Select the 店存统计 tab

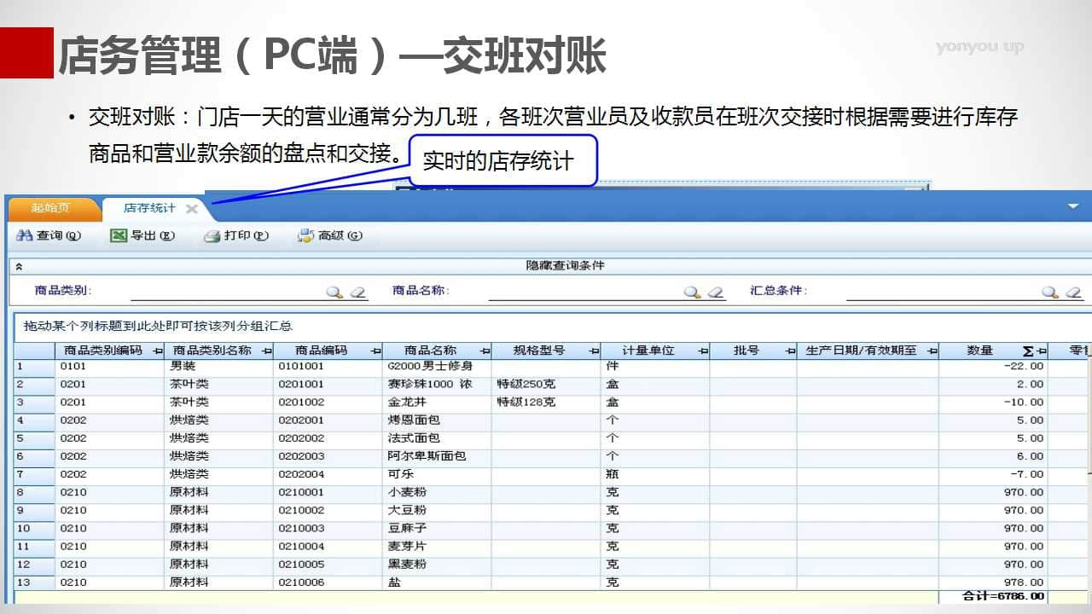pos(149,208)
